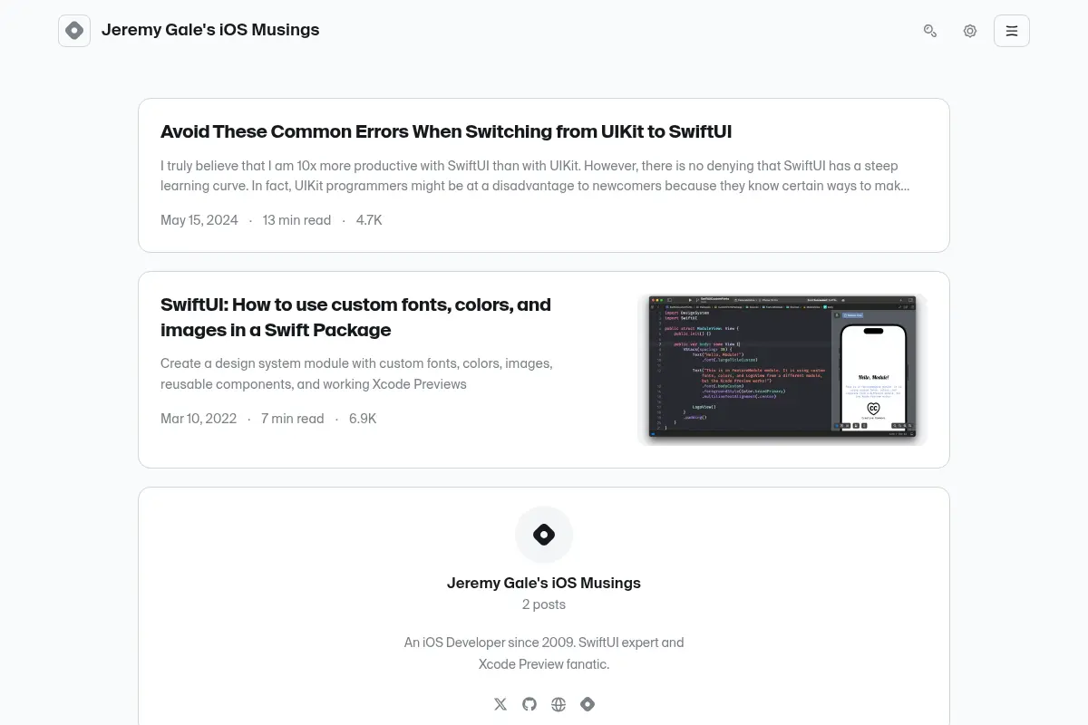Image resolution: width=1088 pixels, height=725 pixels.
Task: Toggle the light/dark theme sun icon
Action: 970,31
